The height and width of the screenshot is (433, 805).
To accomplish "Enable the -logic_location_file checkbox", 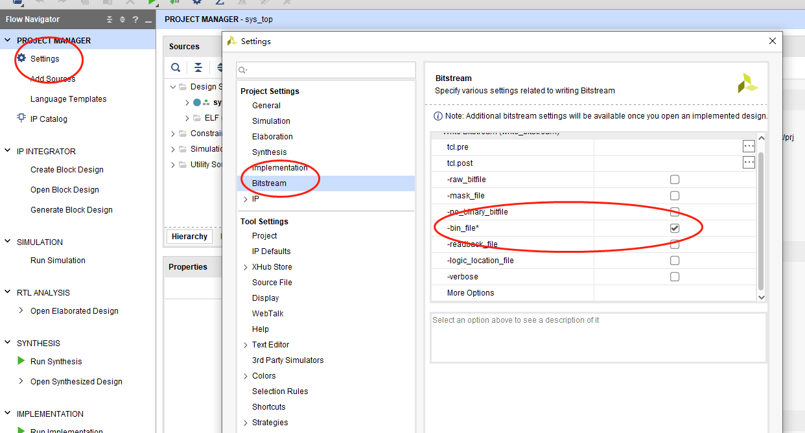I will 675,261.
